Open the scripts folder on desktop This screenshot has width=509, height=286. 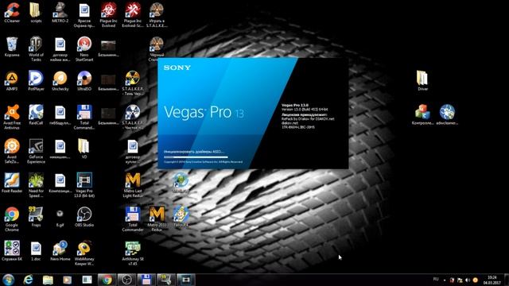pyautogui.click(x=36, y=13)
